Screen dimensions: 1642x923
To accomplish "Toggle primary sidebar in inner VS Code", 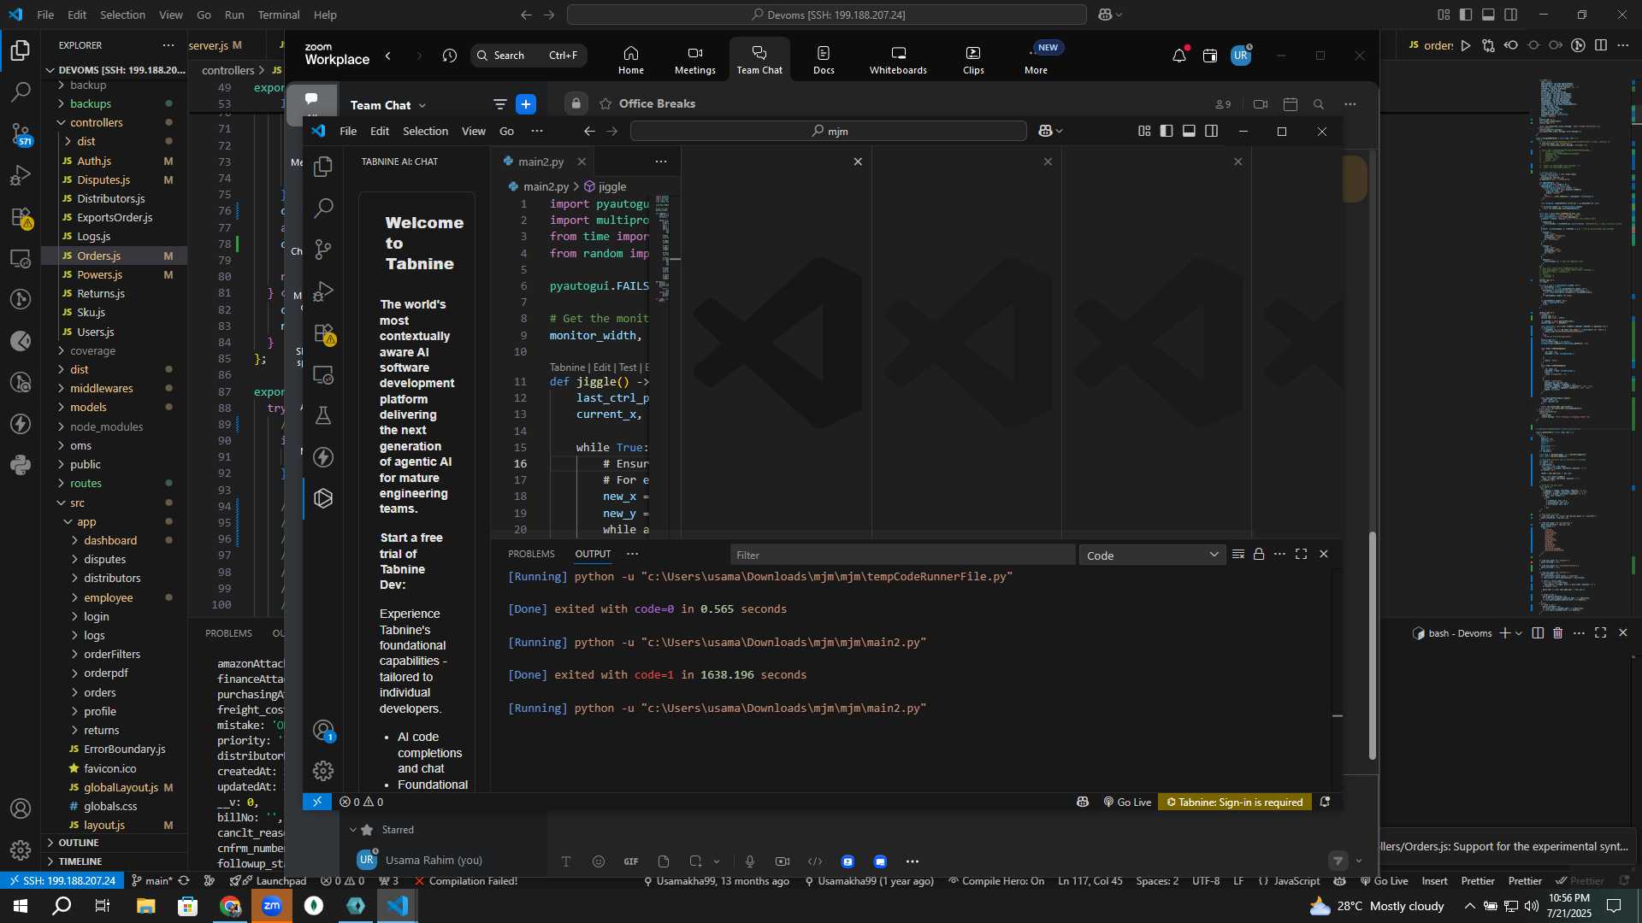I will click(1167, 131).
